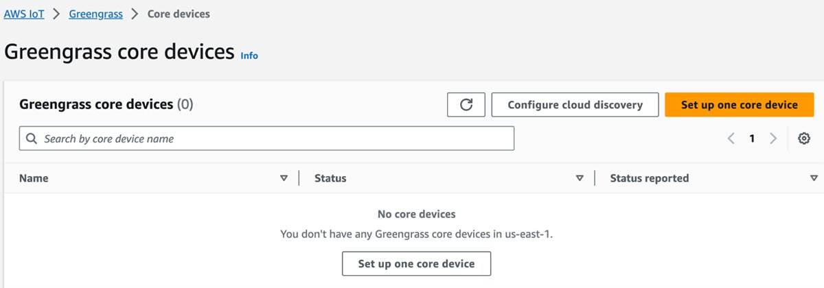This screenshot has height=288, width=824.
Task: Click the Configure cloud discovery button
Action: tap(575, 105)
